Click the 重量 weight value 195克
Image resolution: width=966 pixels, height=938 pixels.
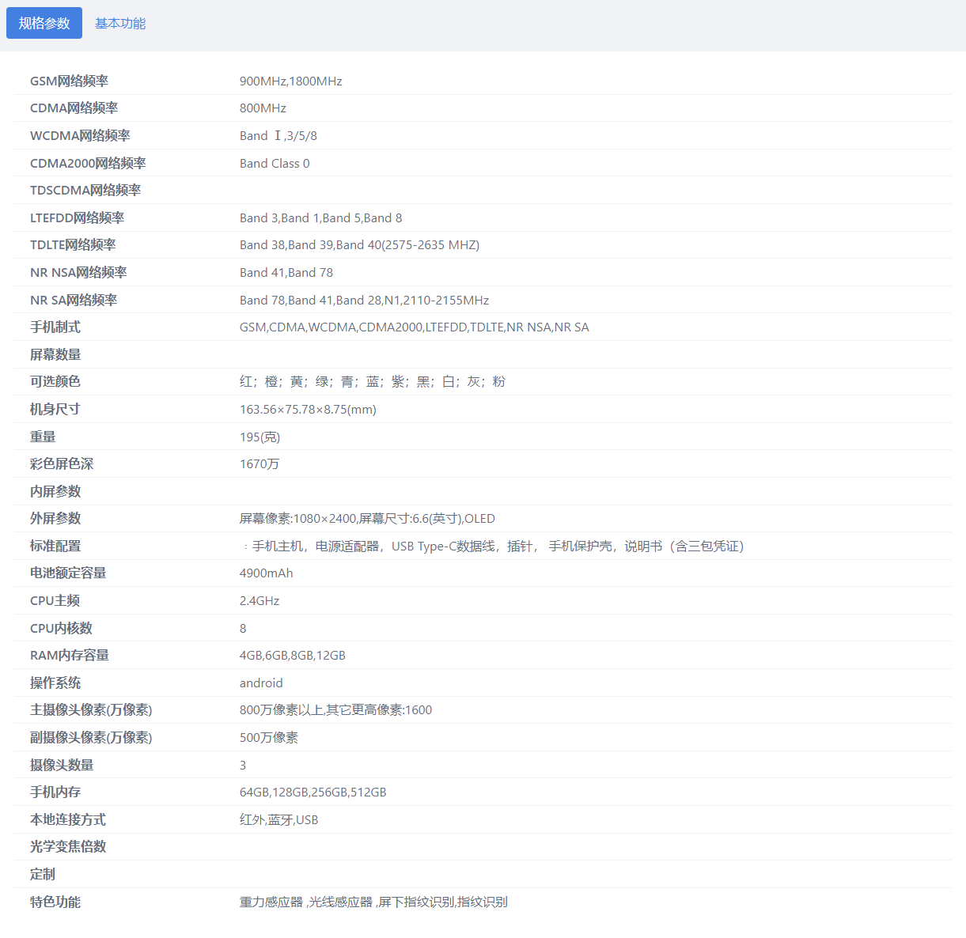pos(259,436)
